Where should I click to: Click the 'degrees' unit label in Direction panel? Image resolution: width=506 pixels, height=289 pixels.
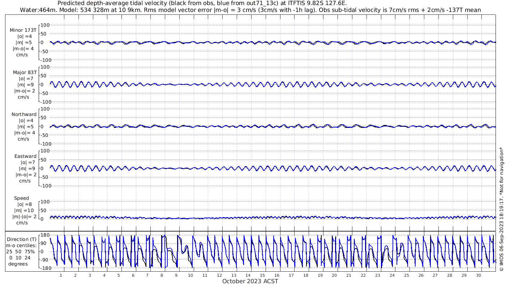(x=18, y=264)
